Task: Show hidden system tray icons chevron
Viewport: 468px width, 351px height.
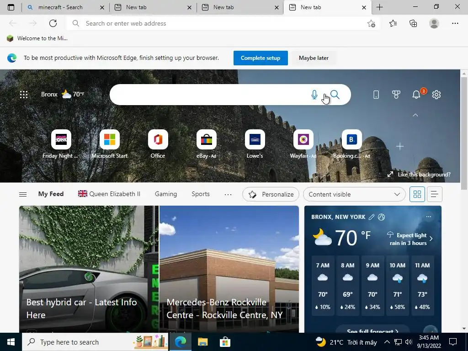Action: [387, 342]
